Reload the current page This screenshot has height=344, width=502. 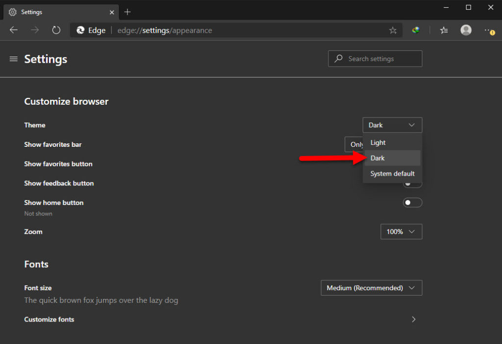pos(56,30)
